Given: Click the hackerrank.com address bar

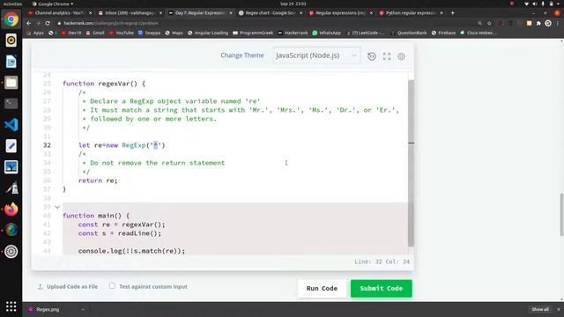Looking at the screenshot, I should 266,23.
